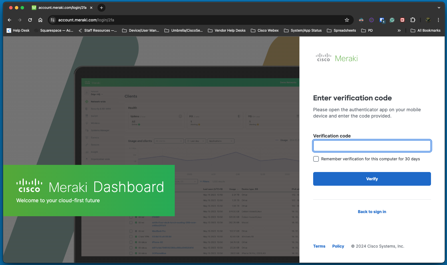Enable Remember verification for 30 days checkbox
Image resolution: width=447 pixels, height=265 pixels.
[x=316, y=159]
